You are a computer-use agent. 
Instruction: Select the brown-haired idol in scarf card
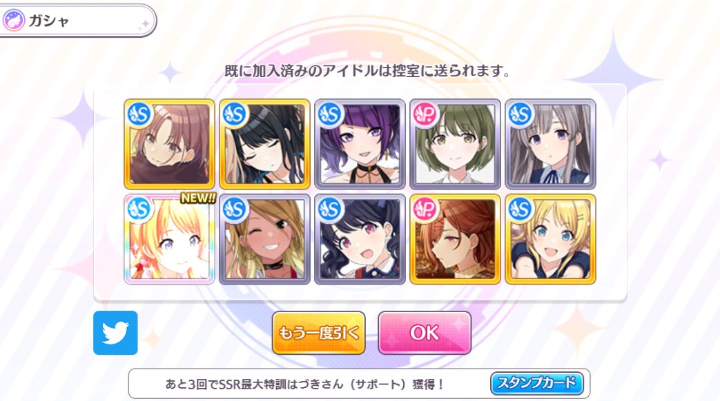click(x=169, y=144)
